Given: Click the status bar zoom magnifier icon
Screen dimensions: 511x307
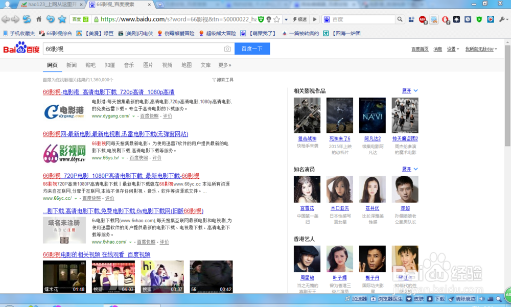Looking at the screenshot, I should pos(499,299).
